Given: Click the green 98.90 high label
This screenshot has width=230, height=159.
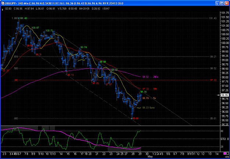Looking at the screenshot, I should click(x=103, y=62).
